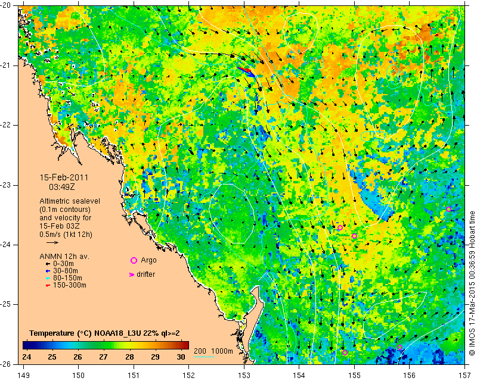The image size is (477, 381).
Task: Click the 'drifter' legend text
Action: (145, 274)
